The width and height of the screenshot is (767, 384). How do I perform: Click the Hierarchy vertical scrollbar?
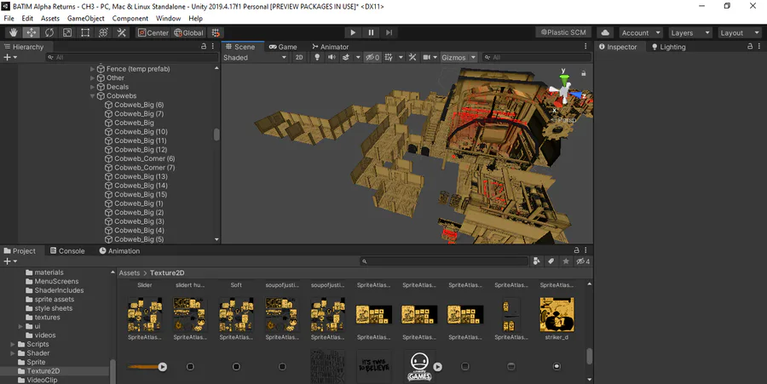(x=216, y=135)
